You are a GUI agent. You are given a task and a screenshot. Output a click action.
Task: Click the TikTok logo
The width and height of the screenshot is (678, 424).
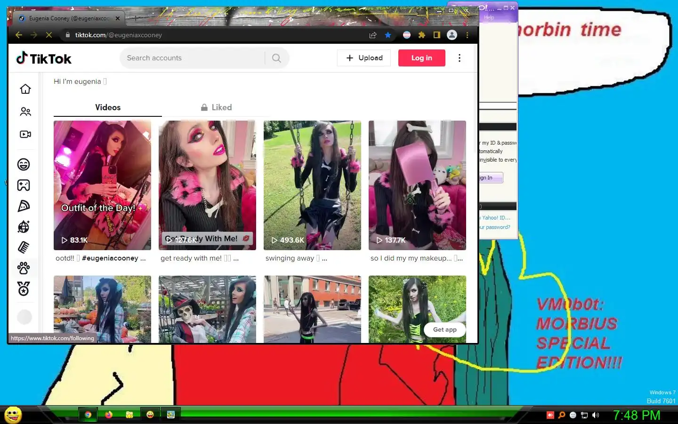click(x=44, y=58)
